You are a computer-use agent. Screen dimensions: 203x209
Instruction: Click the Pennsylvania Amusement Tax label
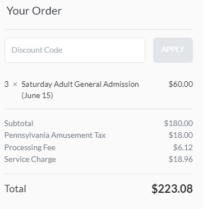[x=55, y=135]
